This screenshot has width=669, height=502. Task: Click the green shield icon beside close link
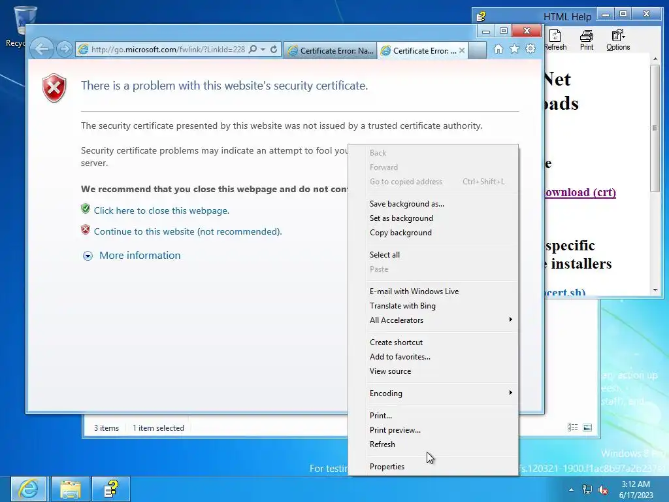coord(86,209)
